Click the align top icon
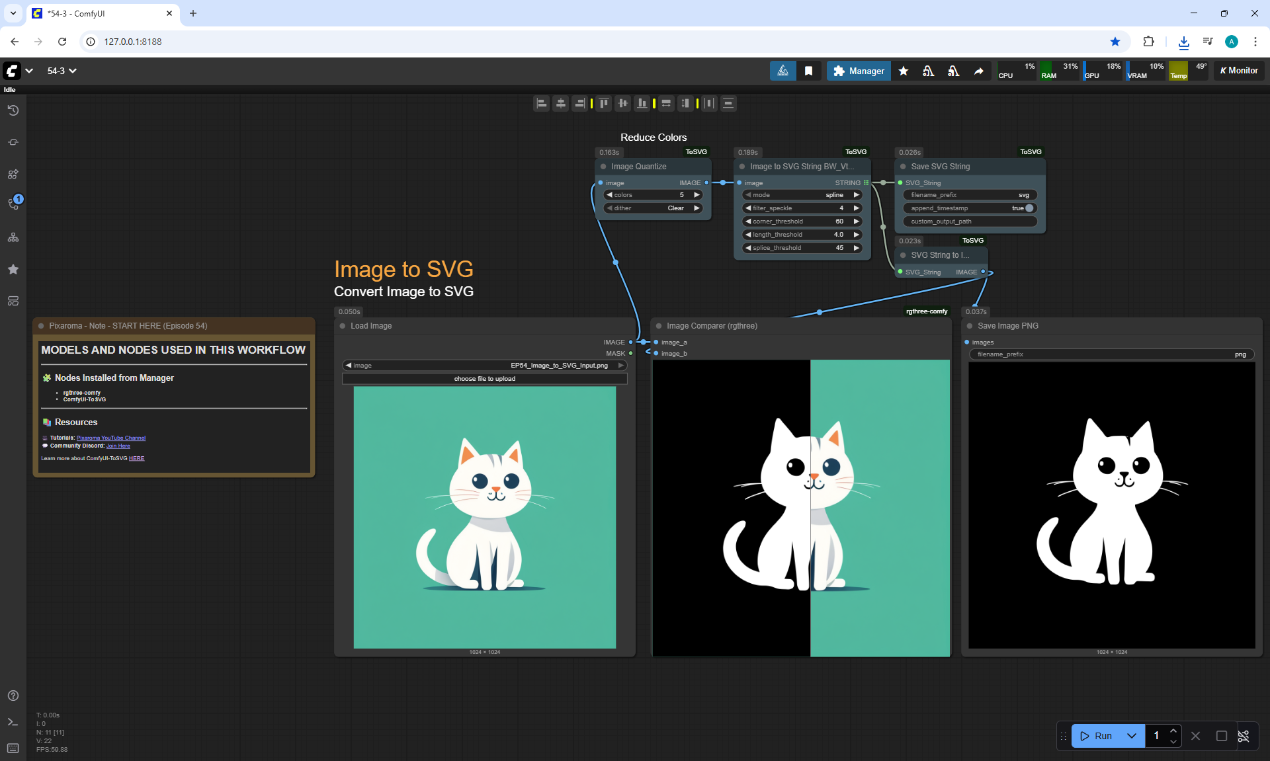Screen dimensions: 1270x761 (x=603, y=103)
